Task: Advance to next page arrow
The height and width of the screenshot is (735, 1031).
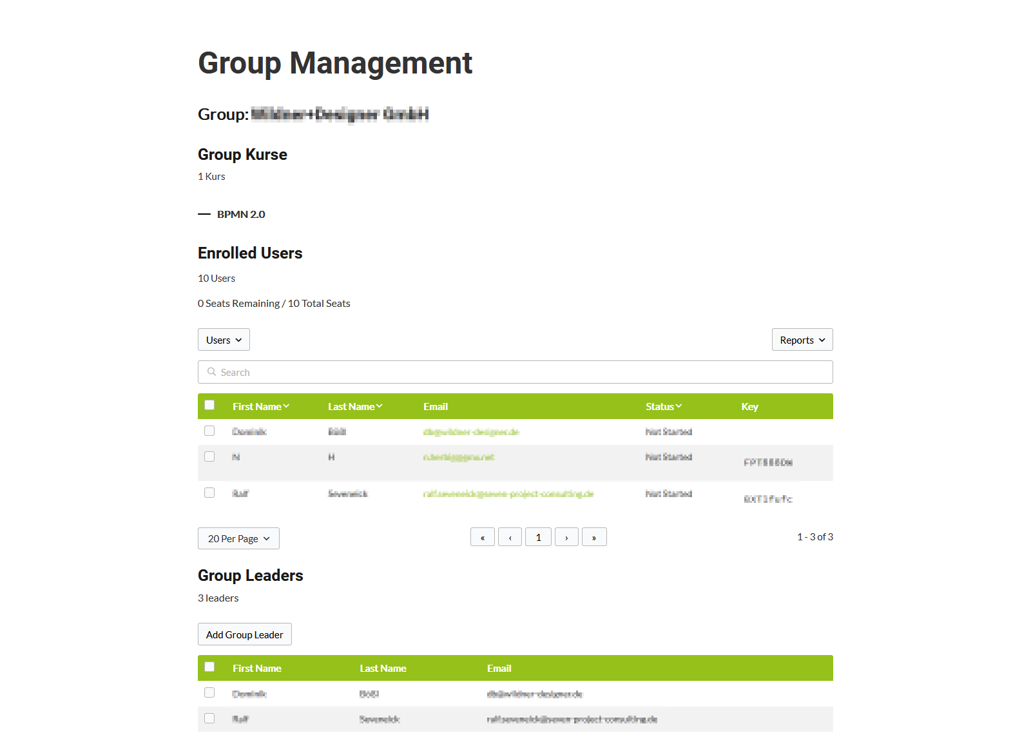Action: 566,536
